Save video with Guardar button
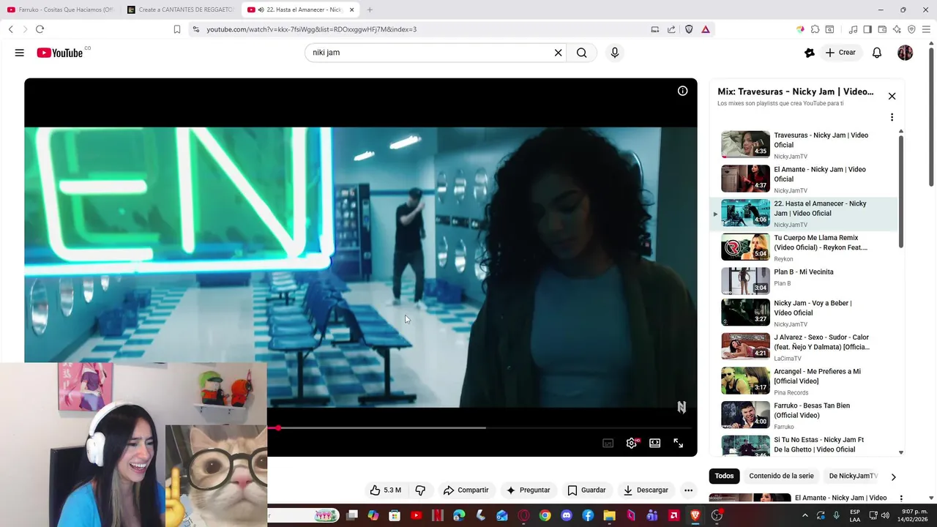Viewport: 937px width, 527px height. pyautogui.click(x=587, y=490)
